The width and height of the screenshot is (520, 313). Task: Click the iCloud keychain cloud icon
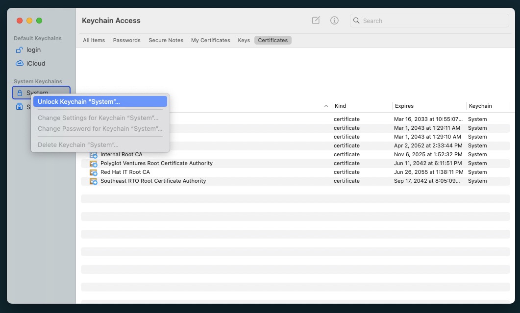[x=20, y=63]
